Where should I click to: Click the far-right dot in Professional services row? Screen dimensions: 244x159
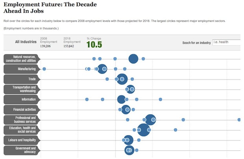pyautogui.click(x=239, y=119)
